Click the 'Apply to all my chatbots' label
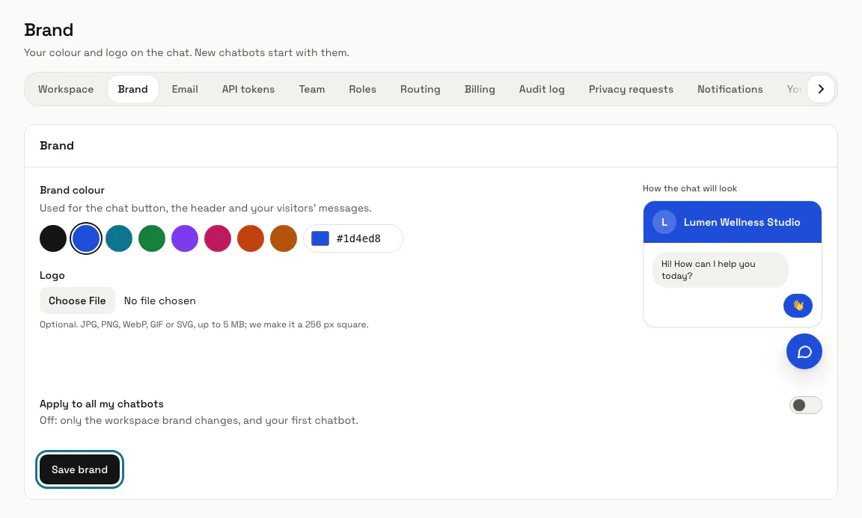Image resolution: width=862 pixels, height=518 pixels. [x=102, y=404]
